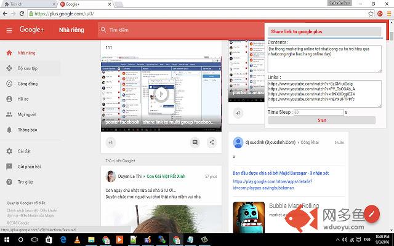
Task: Open VLC media player from taskbar
Action: tap(77, 240)
